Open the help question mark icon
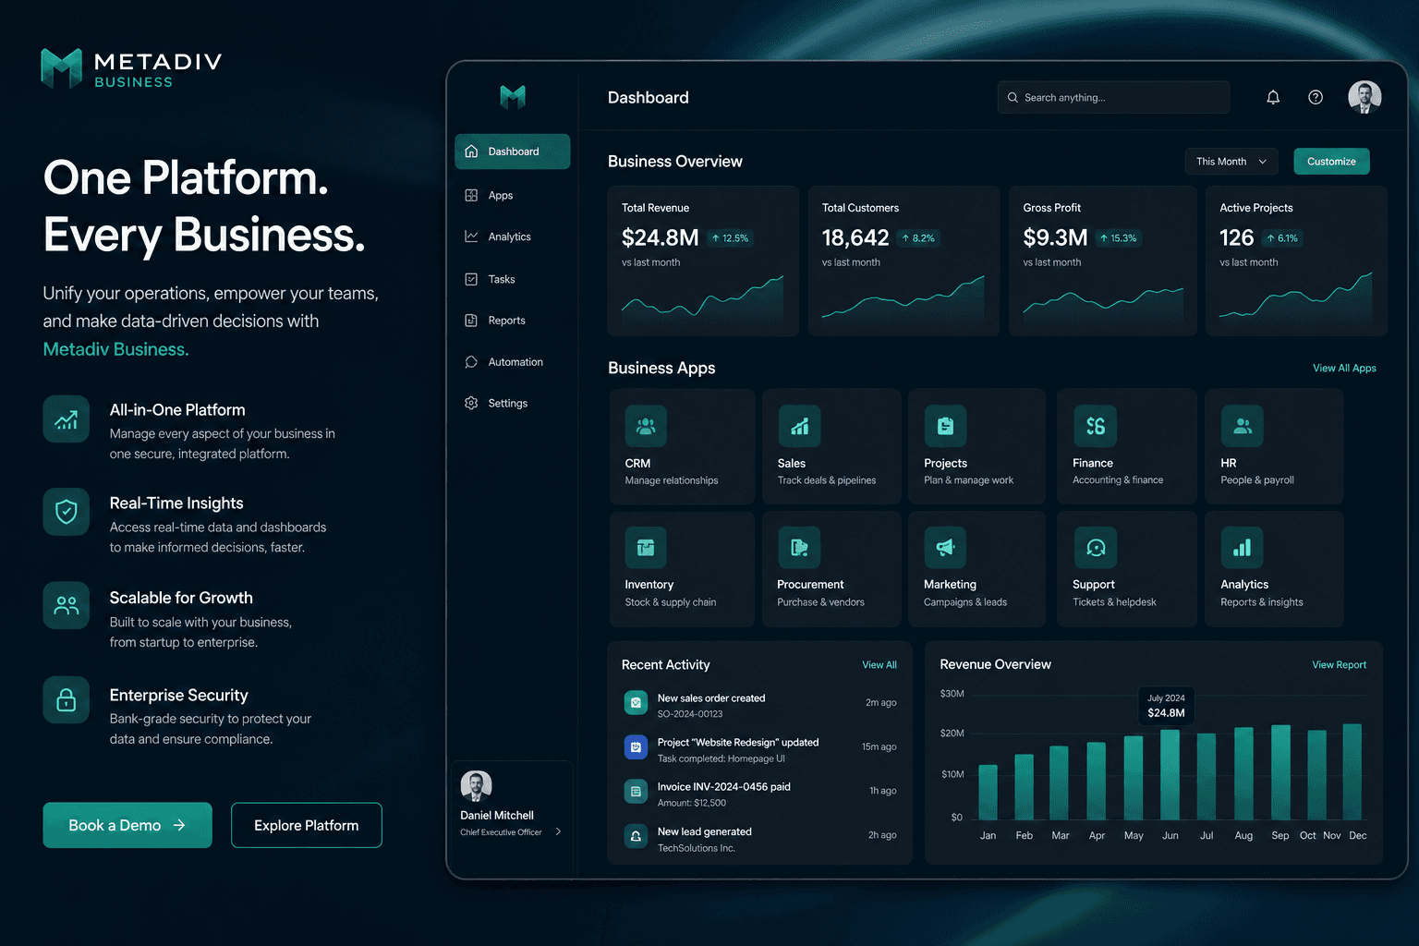1419x946 pixels. 1316,97
